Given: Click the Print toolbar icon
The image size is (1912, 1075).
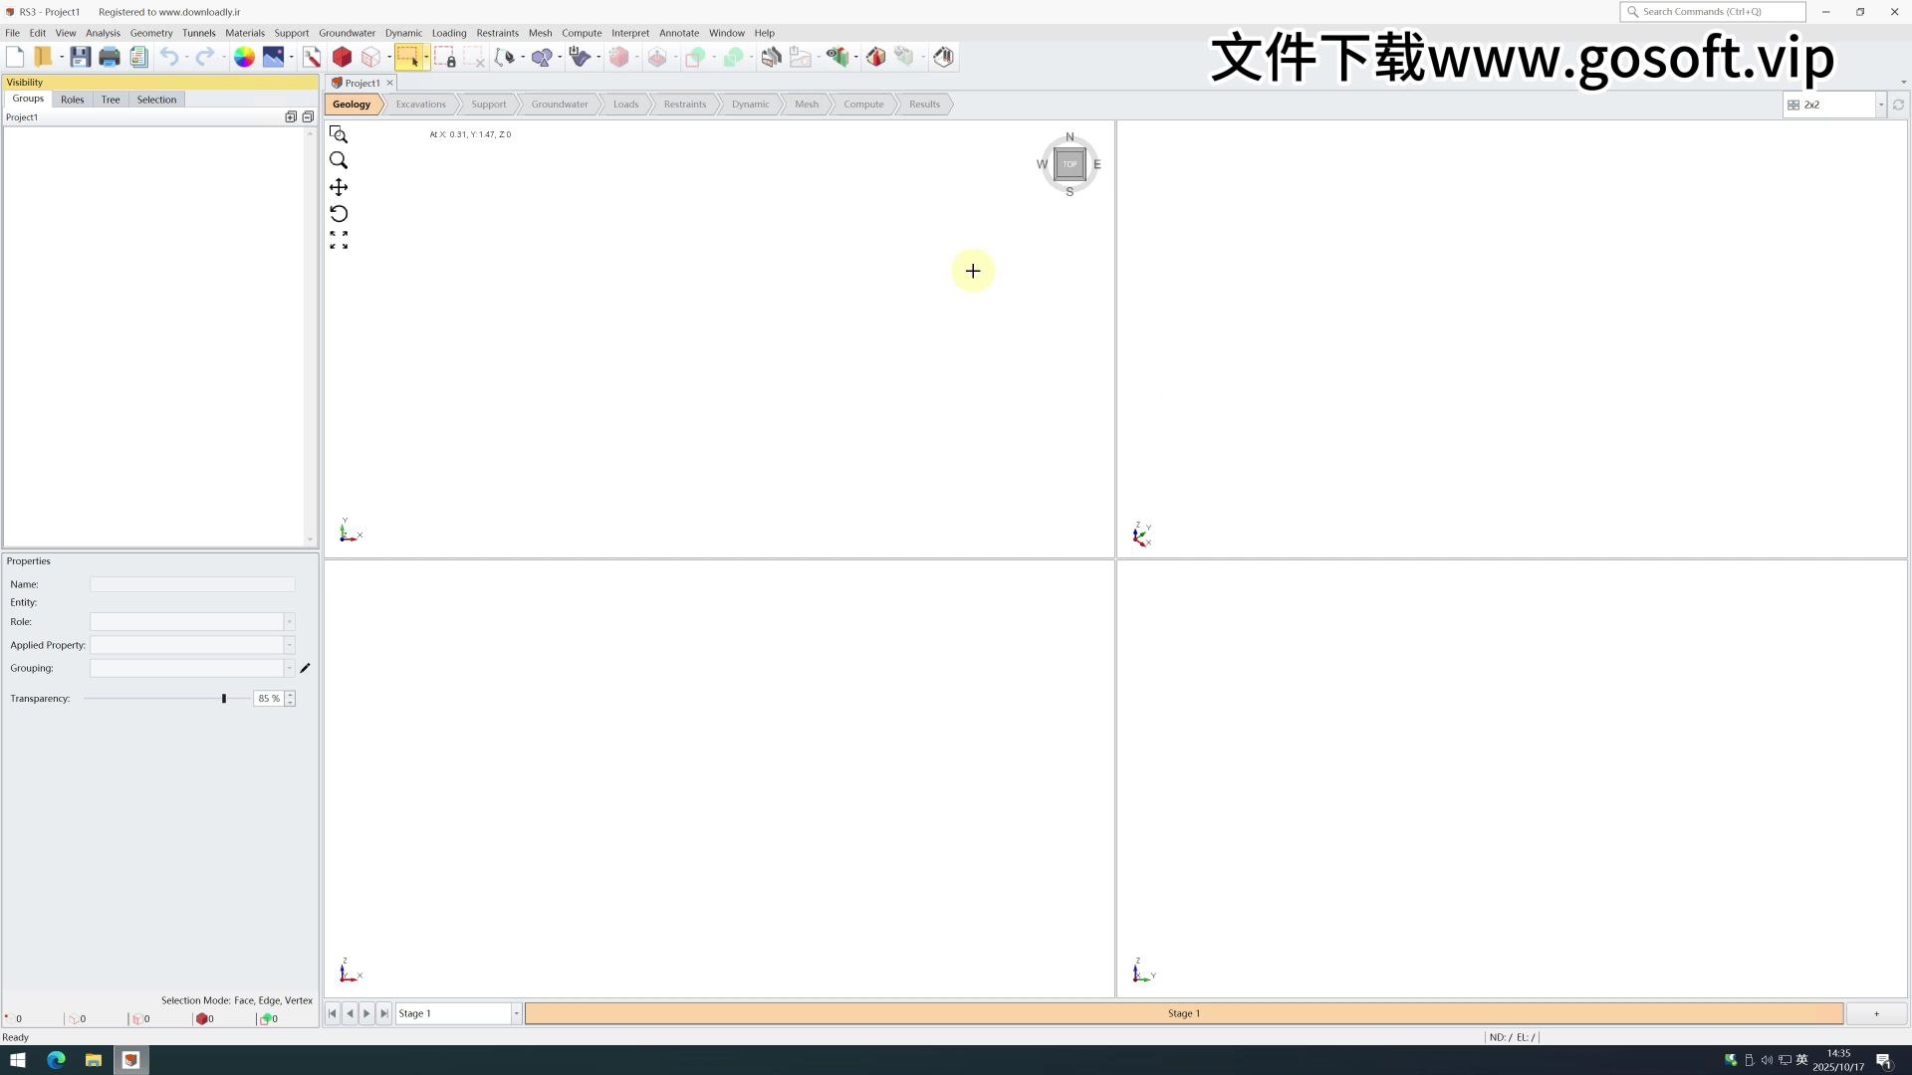Looking at the screenshot, I should click(110, 57).
